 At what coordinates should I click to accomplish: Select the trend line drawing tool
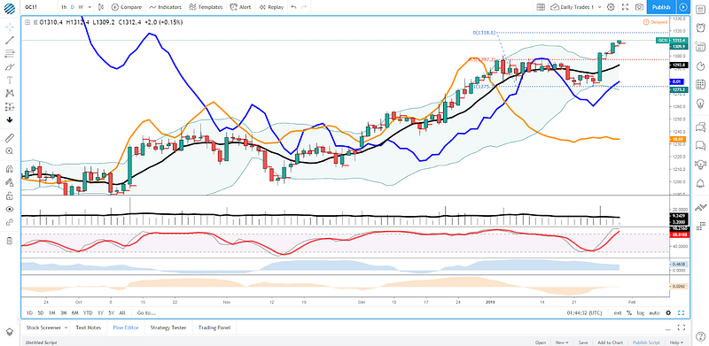10,40
